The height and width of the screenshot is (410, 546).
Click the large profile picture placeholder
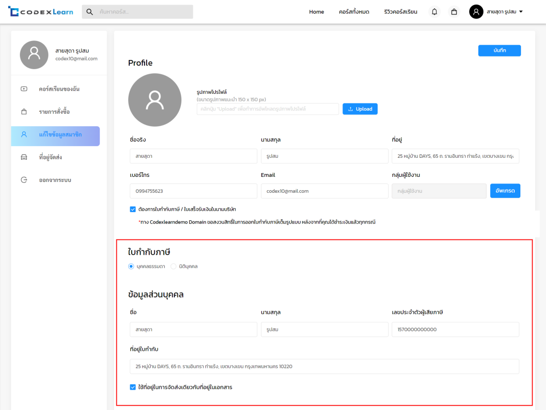pos(154,100)
